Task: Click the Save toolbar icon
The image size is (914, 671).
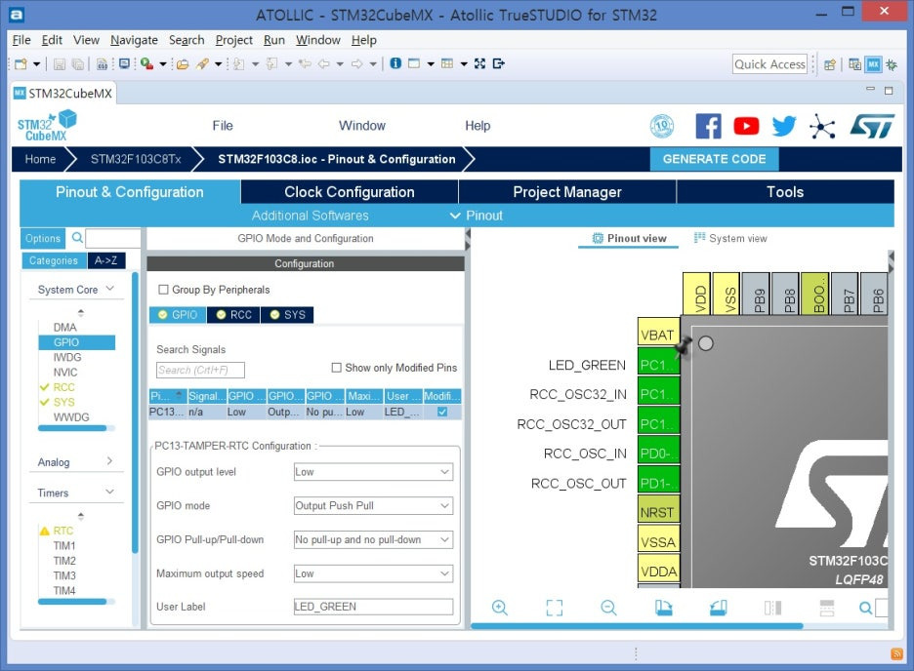Action: coord(60,64)
